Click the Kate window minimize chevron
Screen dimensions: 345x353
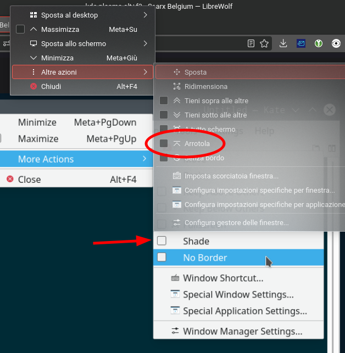[x=296, y=110]
